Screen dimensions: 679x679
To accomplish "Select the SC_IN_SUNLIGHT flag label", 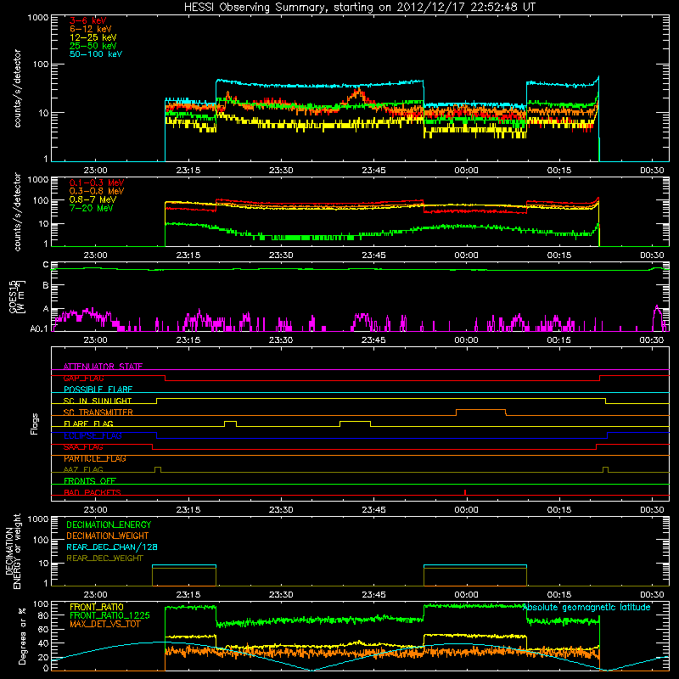I will pyautogui.click(x=98, y=401).
